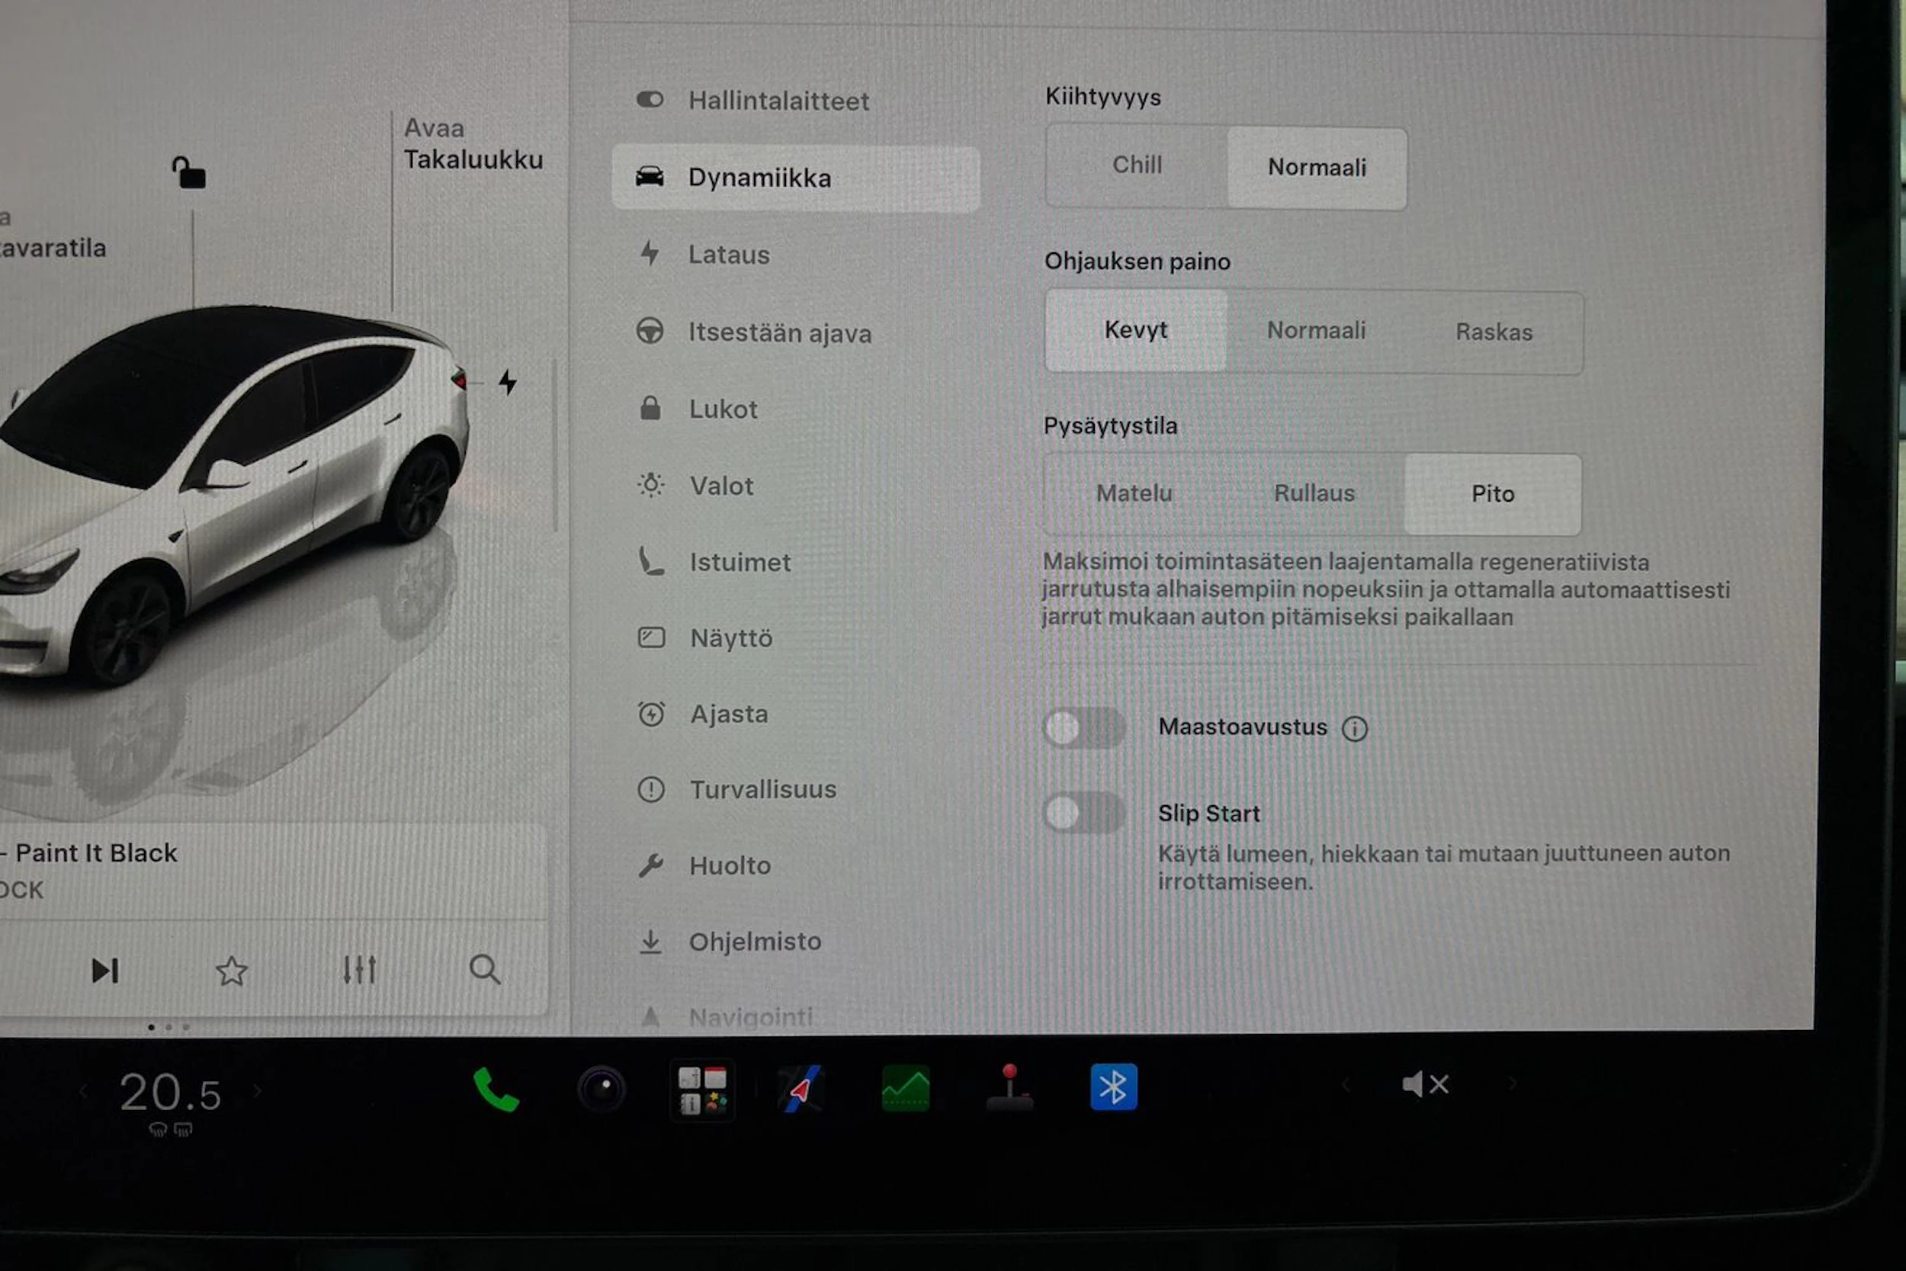
Task: Select Pito stopping mode
Action: coord(1493,493)
